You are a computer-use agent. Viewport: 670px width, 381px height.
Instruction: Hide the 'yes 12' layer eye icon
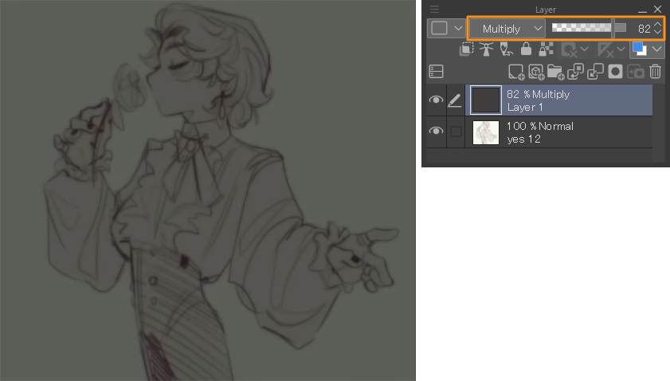[x=436, y=131]
